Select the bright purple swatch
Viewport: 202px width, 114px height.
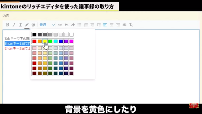coord(66,41)
